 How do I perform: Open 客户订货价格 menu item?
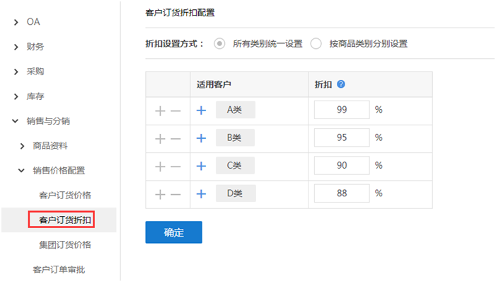tap(65, 195)
